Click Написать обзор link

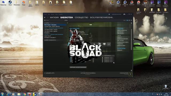(x=121, y=46)
